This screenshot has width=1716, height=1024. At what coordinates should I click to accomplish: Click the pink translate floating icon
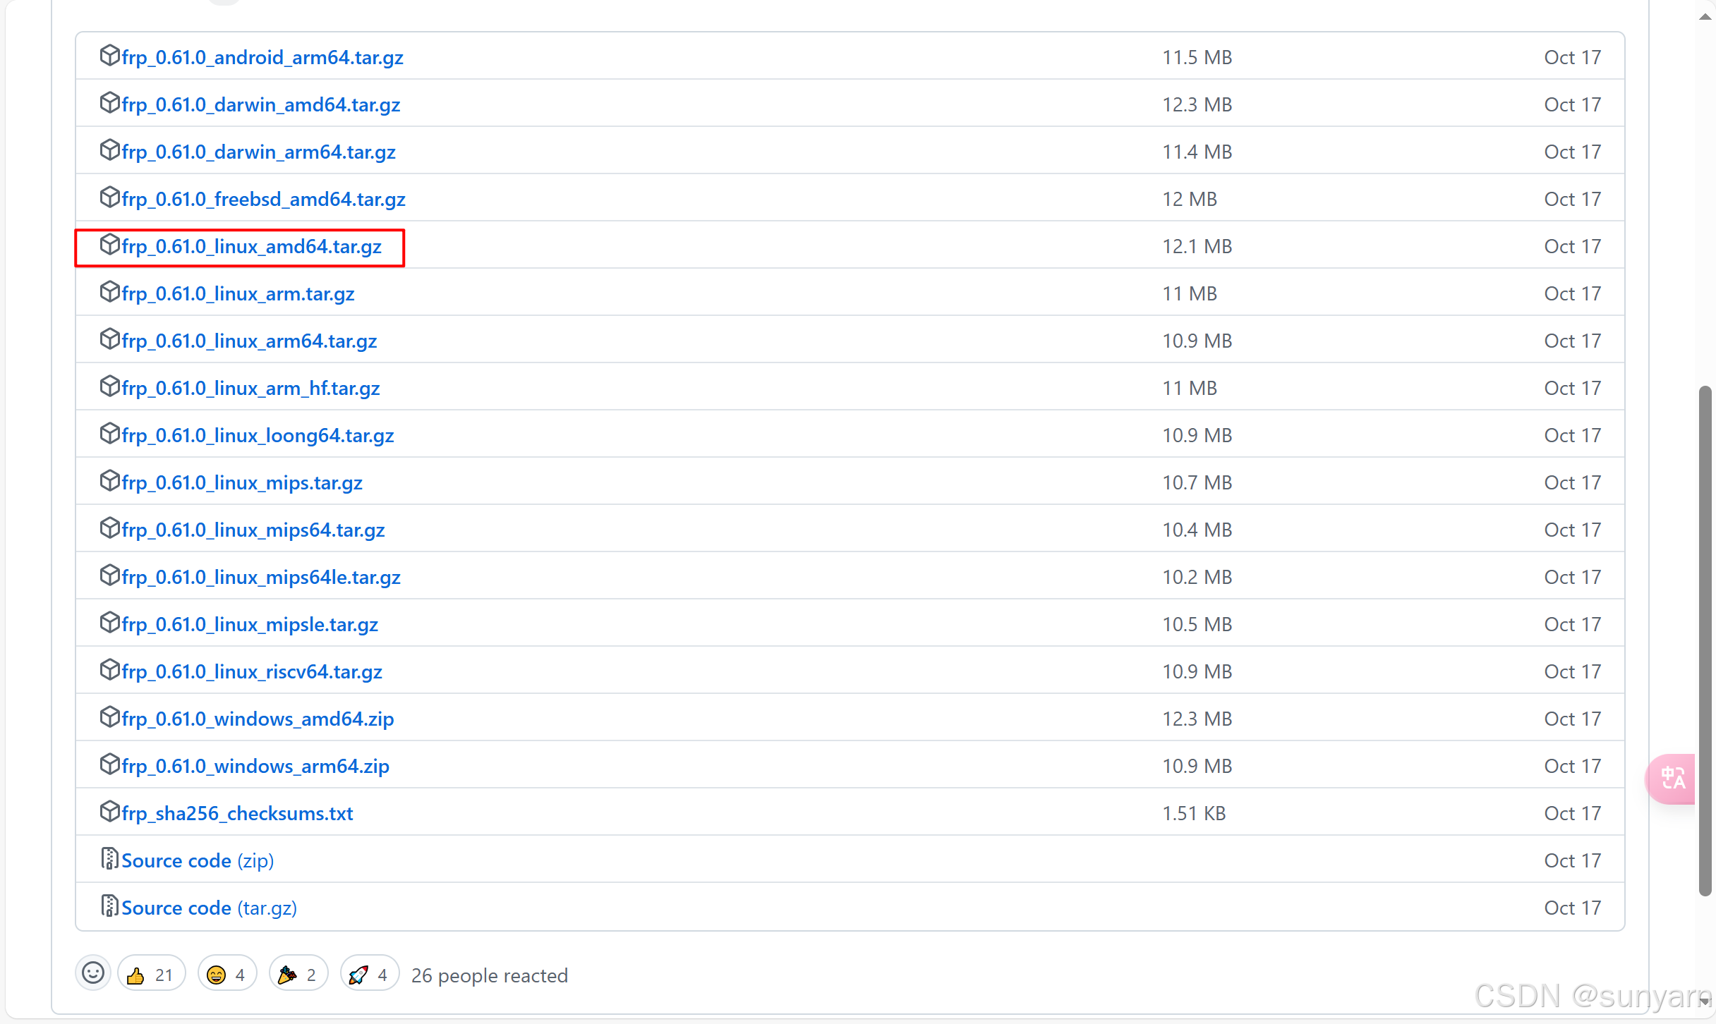(x=1672, y=779)
